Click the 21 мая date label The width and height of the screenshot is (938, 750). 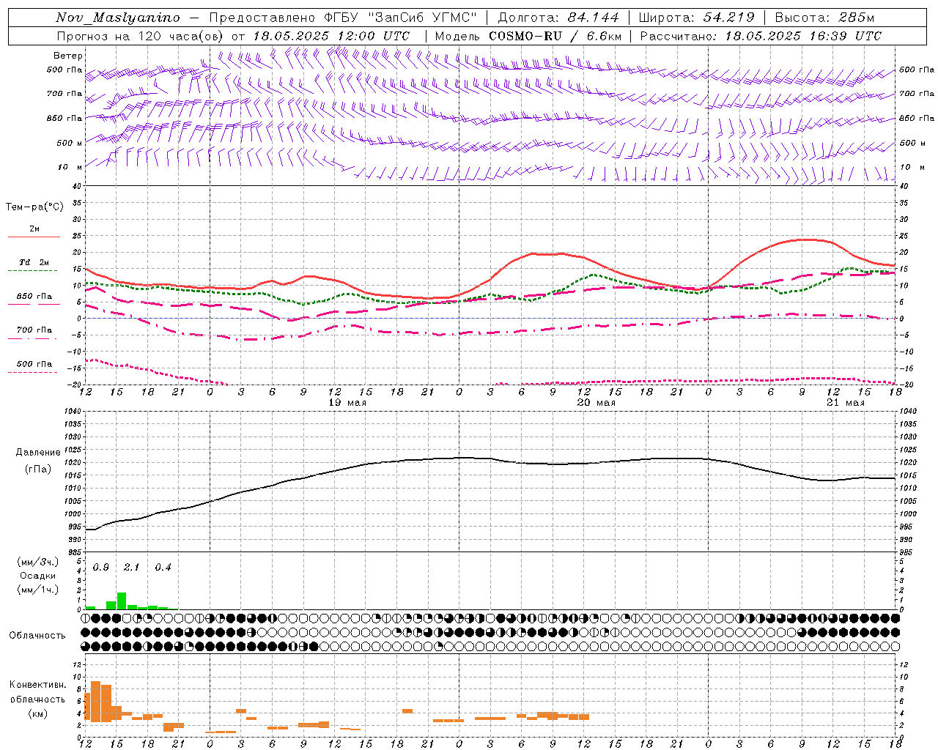point(846,403)
